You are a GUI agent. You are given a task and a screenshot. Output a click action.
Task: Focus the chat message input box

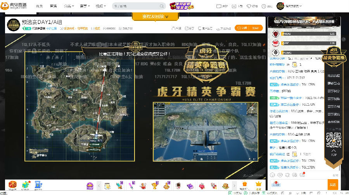pos(299,185)
